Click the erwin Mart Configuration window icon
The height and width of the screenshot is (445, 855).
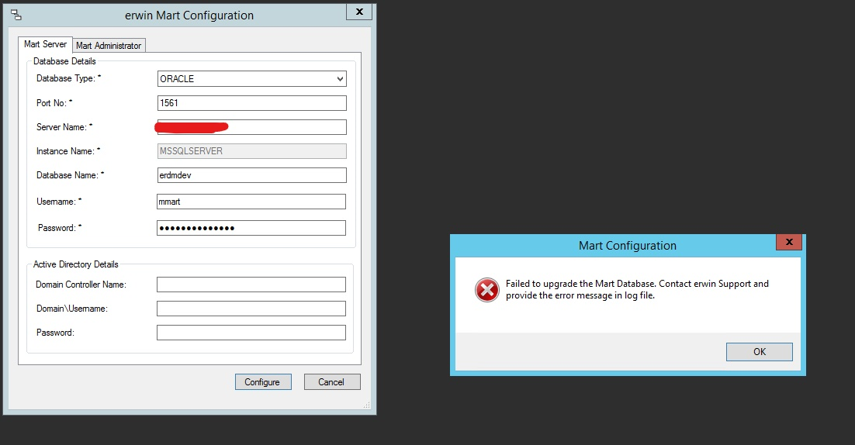(16, 16)
